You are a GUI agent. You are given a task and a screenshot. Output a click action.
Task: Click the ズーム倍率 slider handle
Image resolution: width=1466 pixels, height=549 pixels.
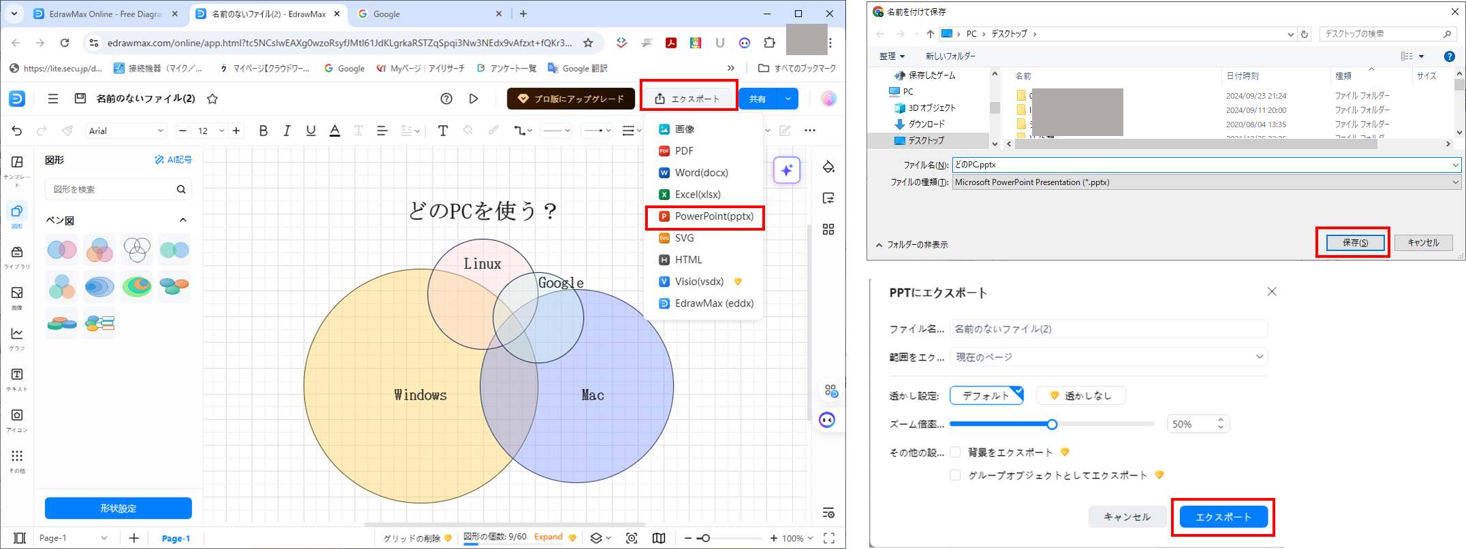click(x=1052, y=425)
